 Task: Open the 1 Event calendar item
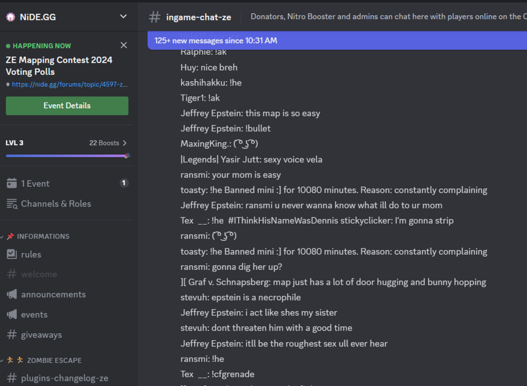point(35,184)
